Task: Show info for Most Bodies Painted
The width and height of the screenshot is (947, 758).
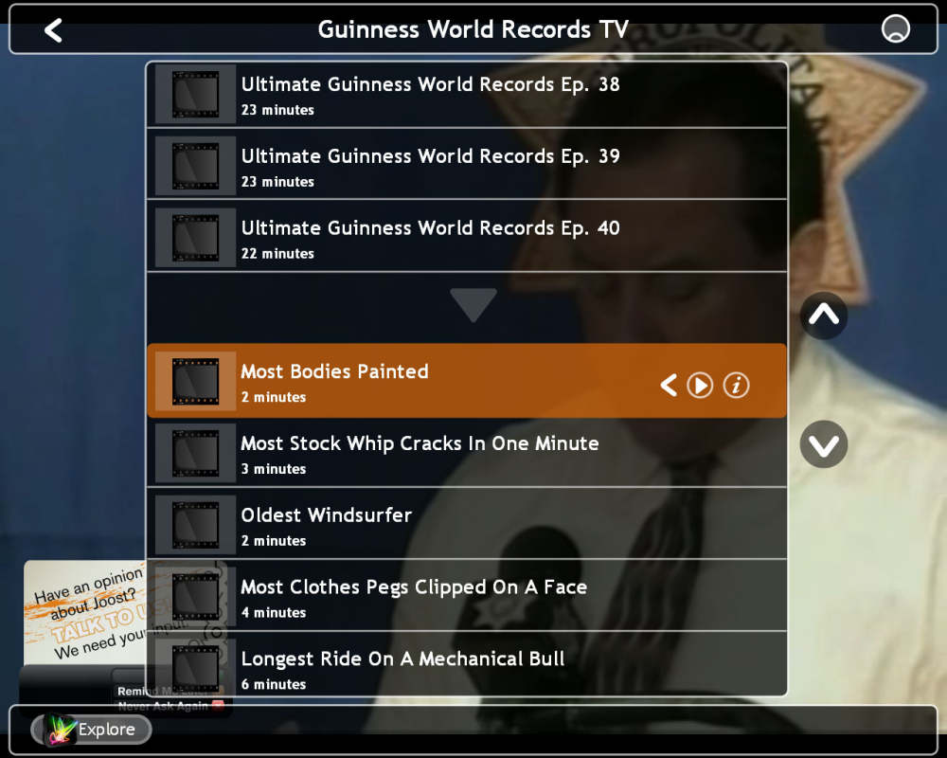Action: tap(736, 385)
